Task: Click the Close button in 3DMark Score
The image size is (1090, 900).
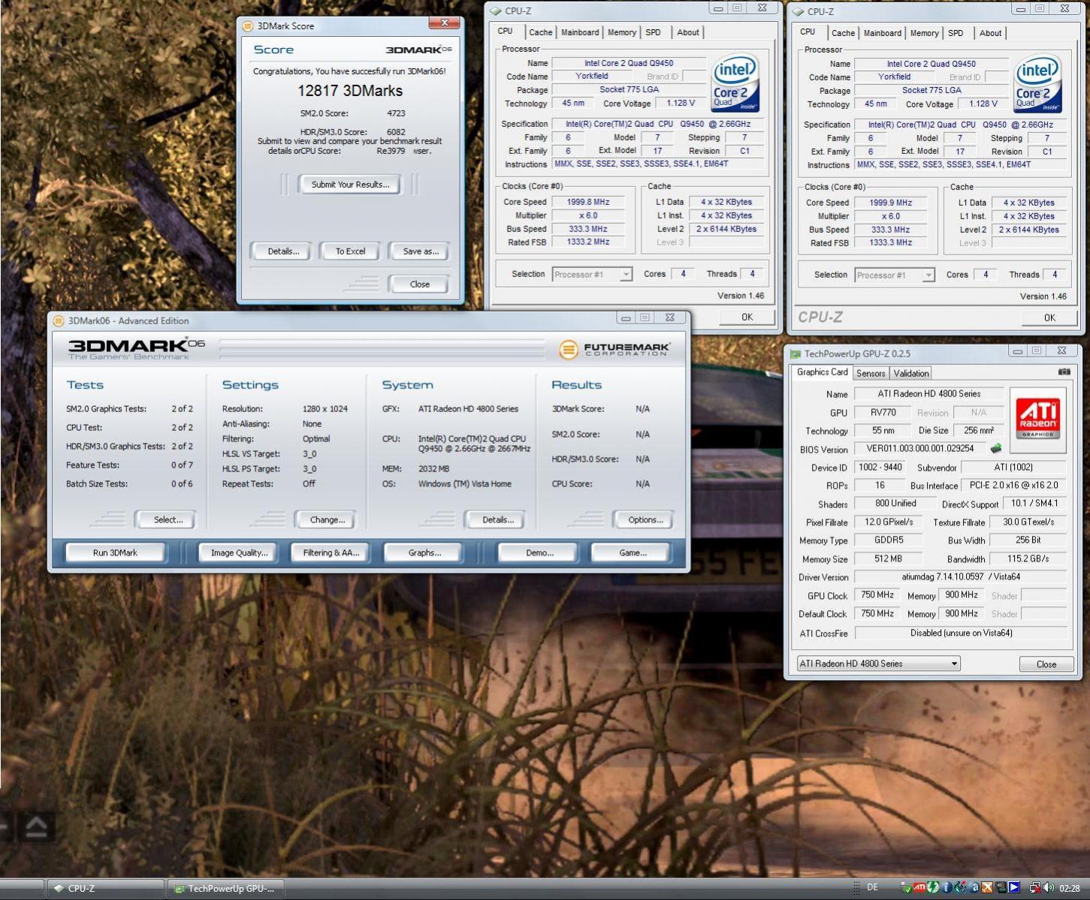Action: (x=419, y=284)
